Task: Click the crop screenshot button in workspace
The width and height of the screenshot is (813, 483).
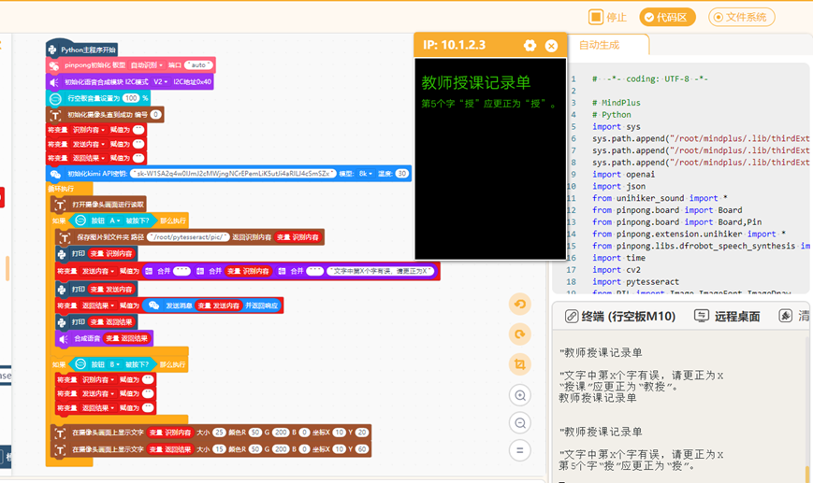Action: pyautogui.click(x=519, y=364)
